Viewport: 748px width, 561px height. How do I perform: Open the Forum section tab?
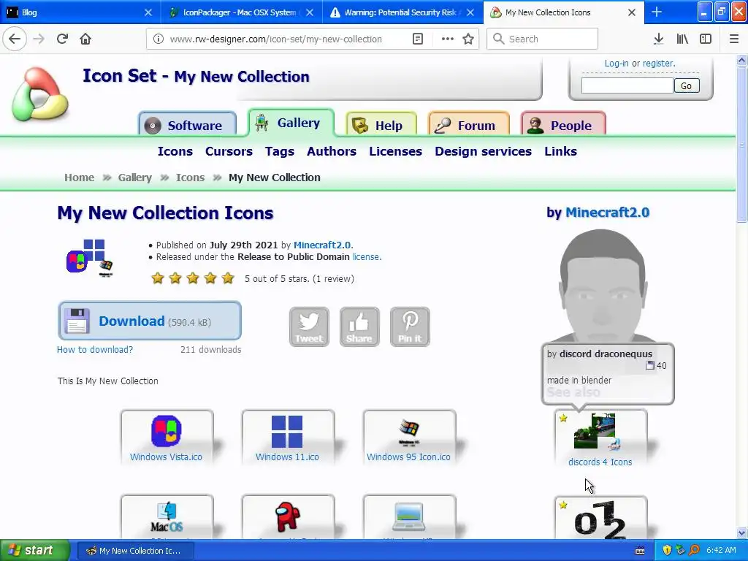[x=468, y=124]
